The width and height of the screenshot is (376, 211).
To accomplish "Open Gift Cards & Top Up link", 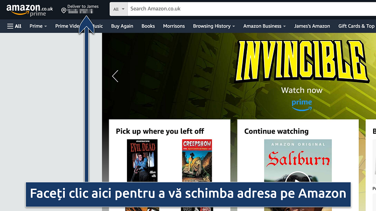I will (356, 26).
